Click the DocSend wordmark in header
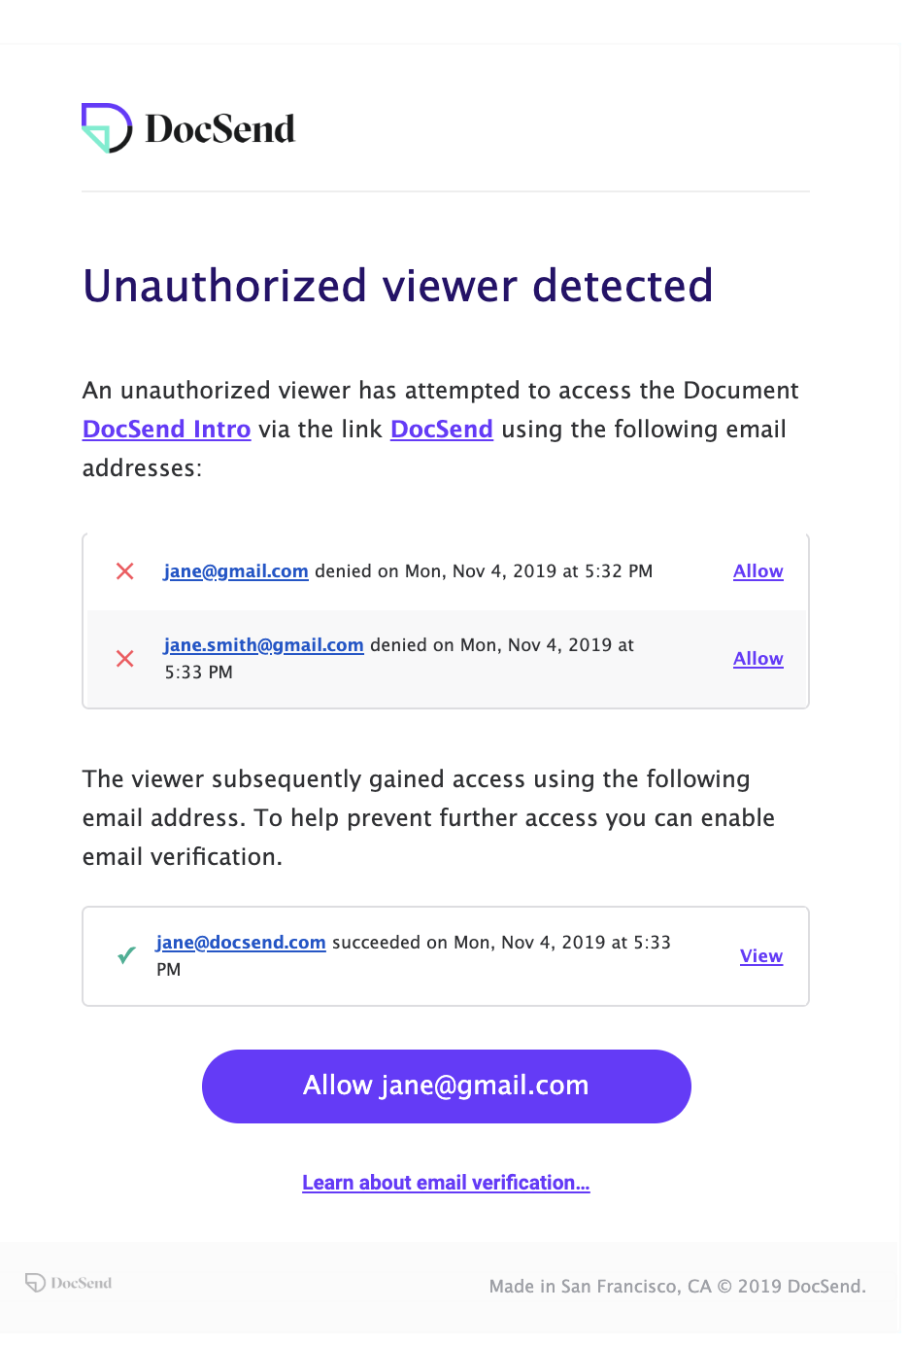 tap(220, 129)
